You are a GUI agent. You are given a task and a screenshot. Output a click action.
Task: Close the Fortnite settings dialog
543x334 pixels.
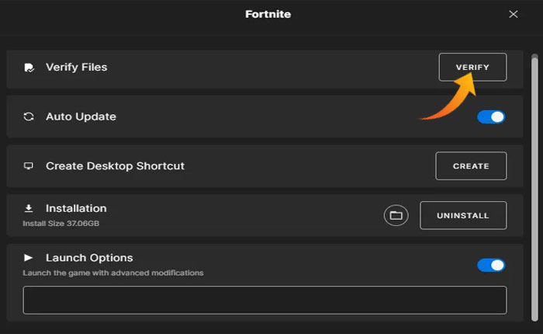pos(513,14)
